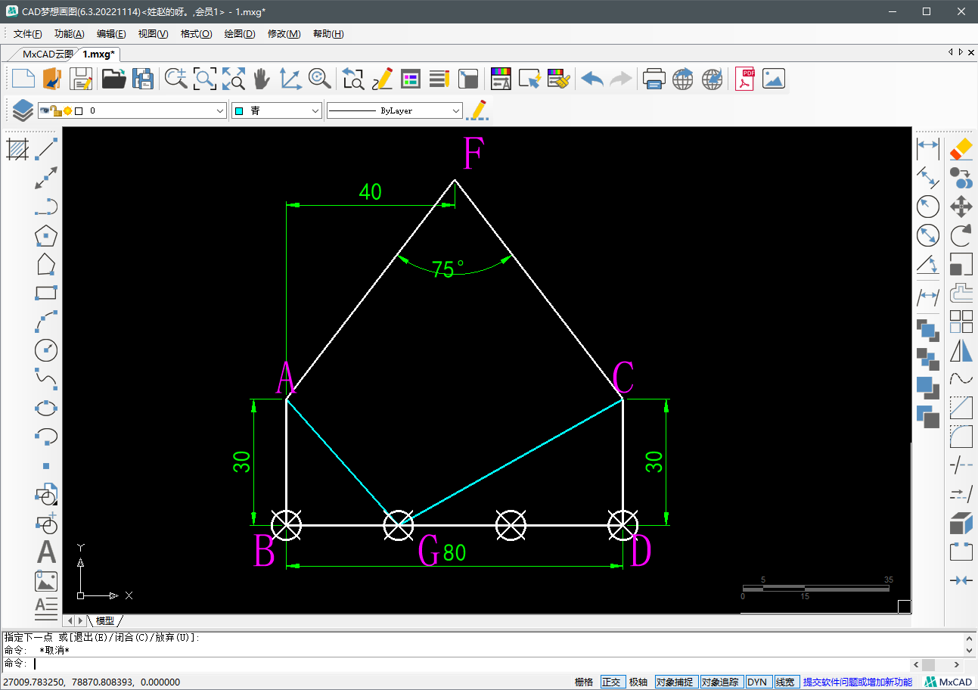Switch to the MxCAD云图 tab
This screenshot has width=978, height=690.
48,54
